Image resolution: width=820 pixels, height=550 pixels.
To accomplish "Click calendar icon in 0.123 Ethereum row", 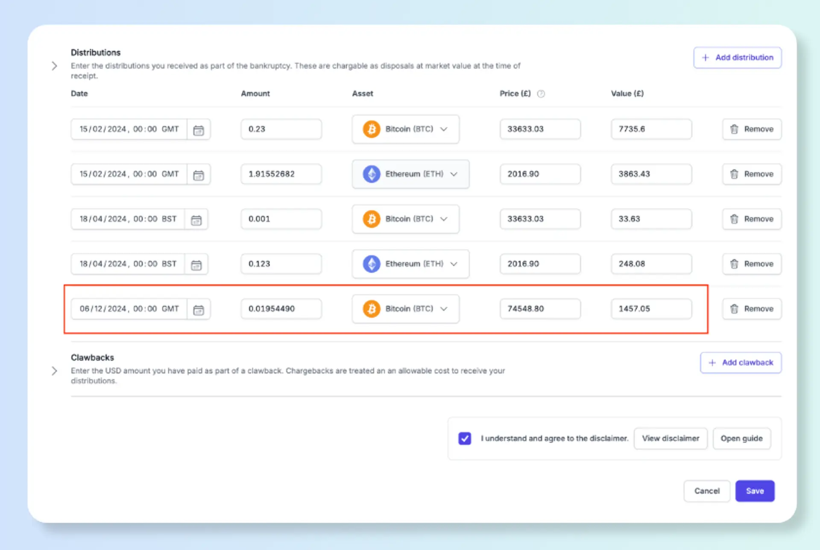I will [196, 265].
